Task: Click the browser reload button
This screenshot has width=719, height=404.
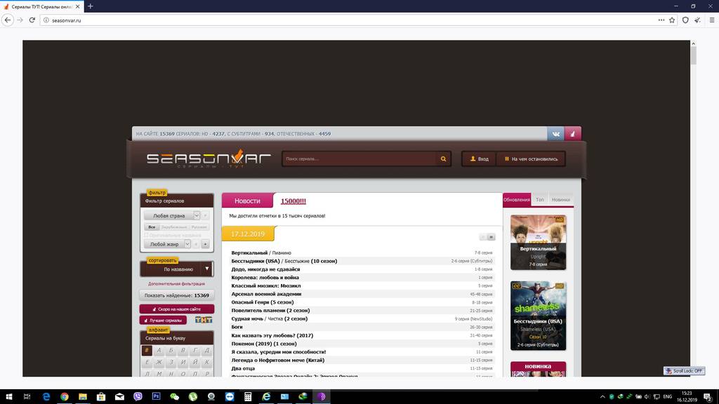Action: tap(32, 20)
